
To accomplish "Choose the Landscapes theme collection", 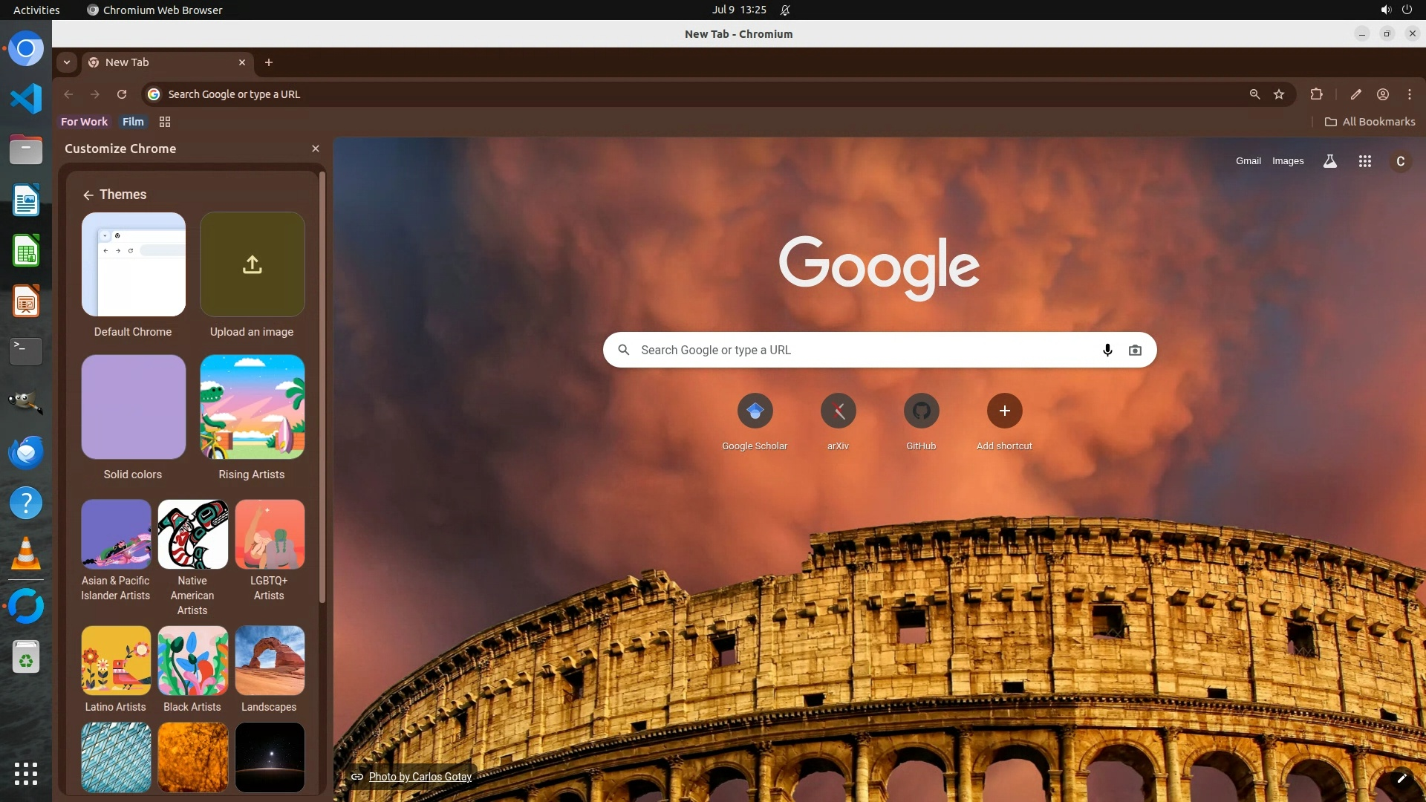I will click(x=270, y=661).
